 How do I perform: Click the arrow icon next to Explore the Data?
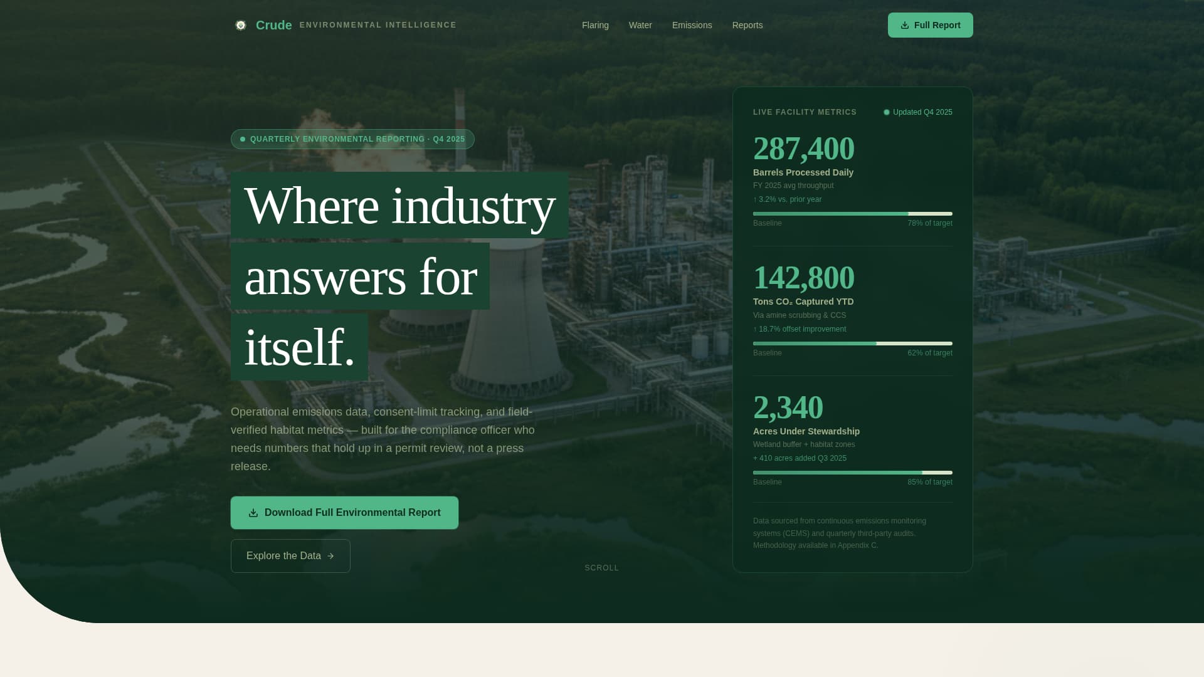(x=331, y=556)
